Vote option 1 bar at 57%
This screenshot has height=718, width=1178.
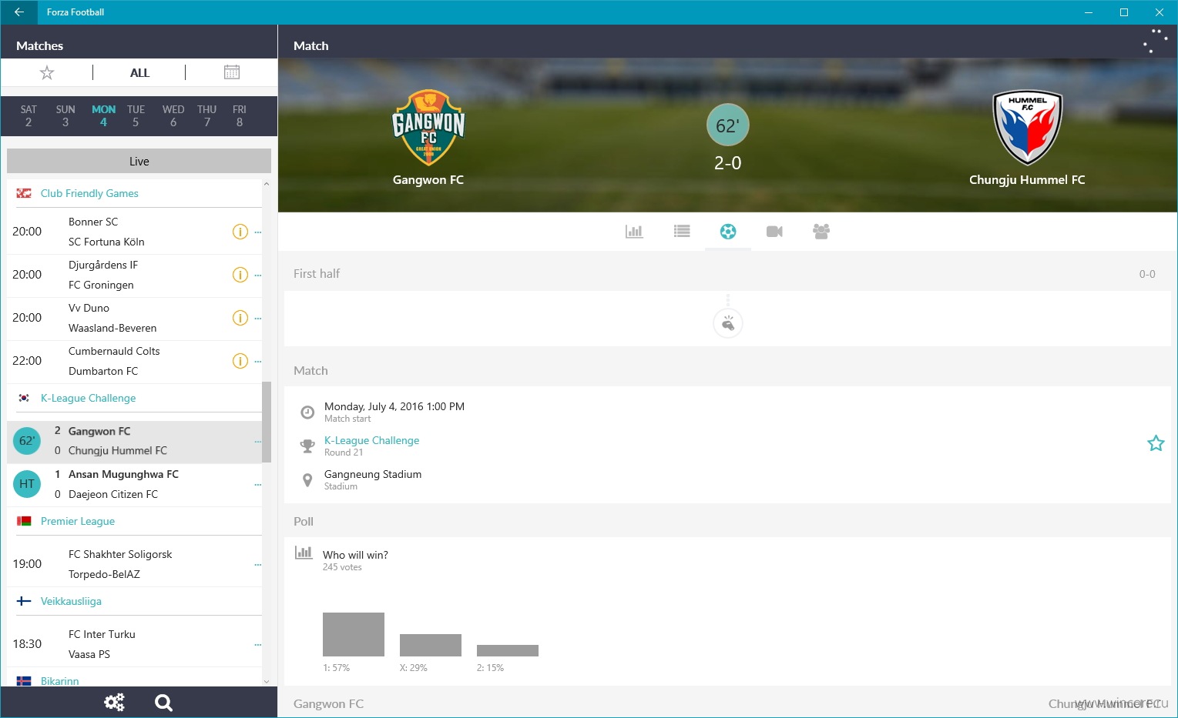click(x=354, y=634)
